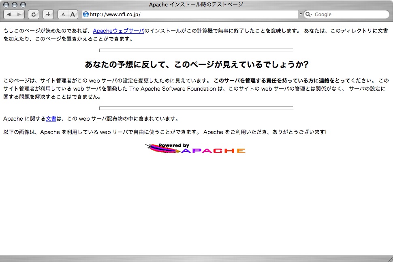Open the 文書 documentation link
Viewport: 393px width, 262px height.
(x=51, y=119)
